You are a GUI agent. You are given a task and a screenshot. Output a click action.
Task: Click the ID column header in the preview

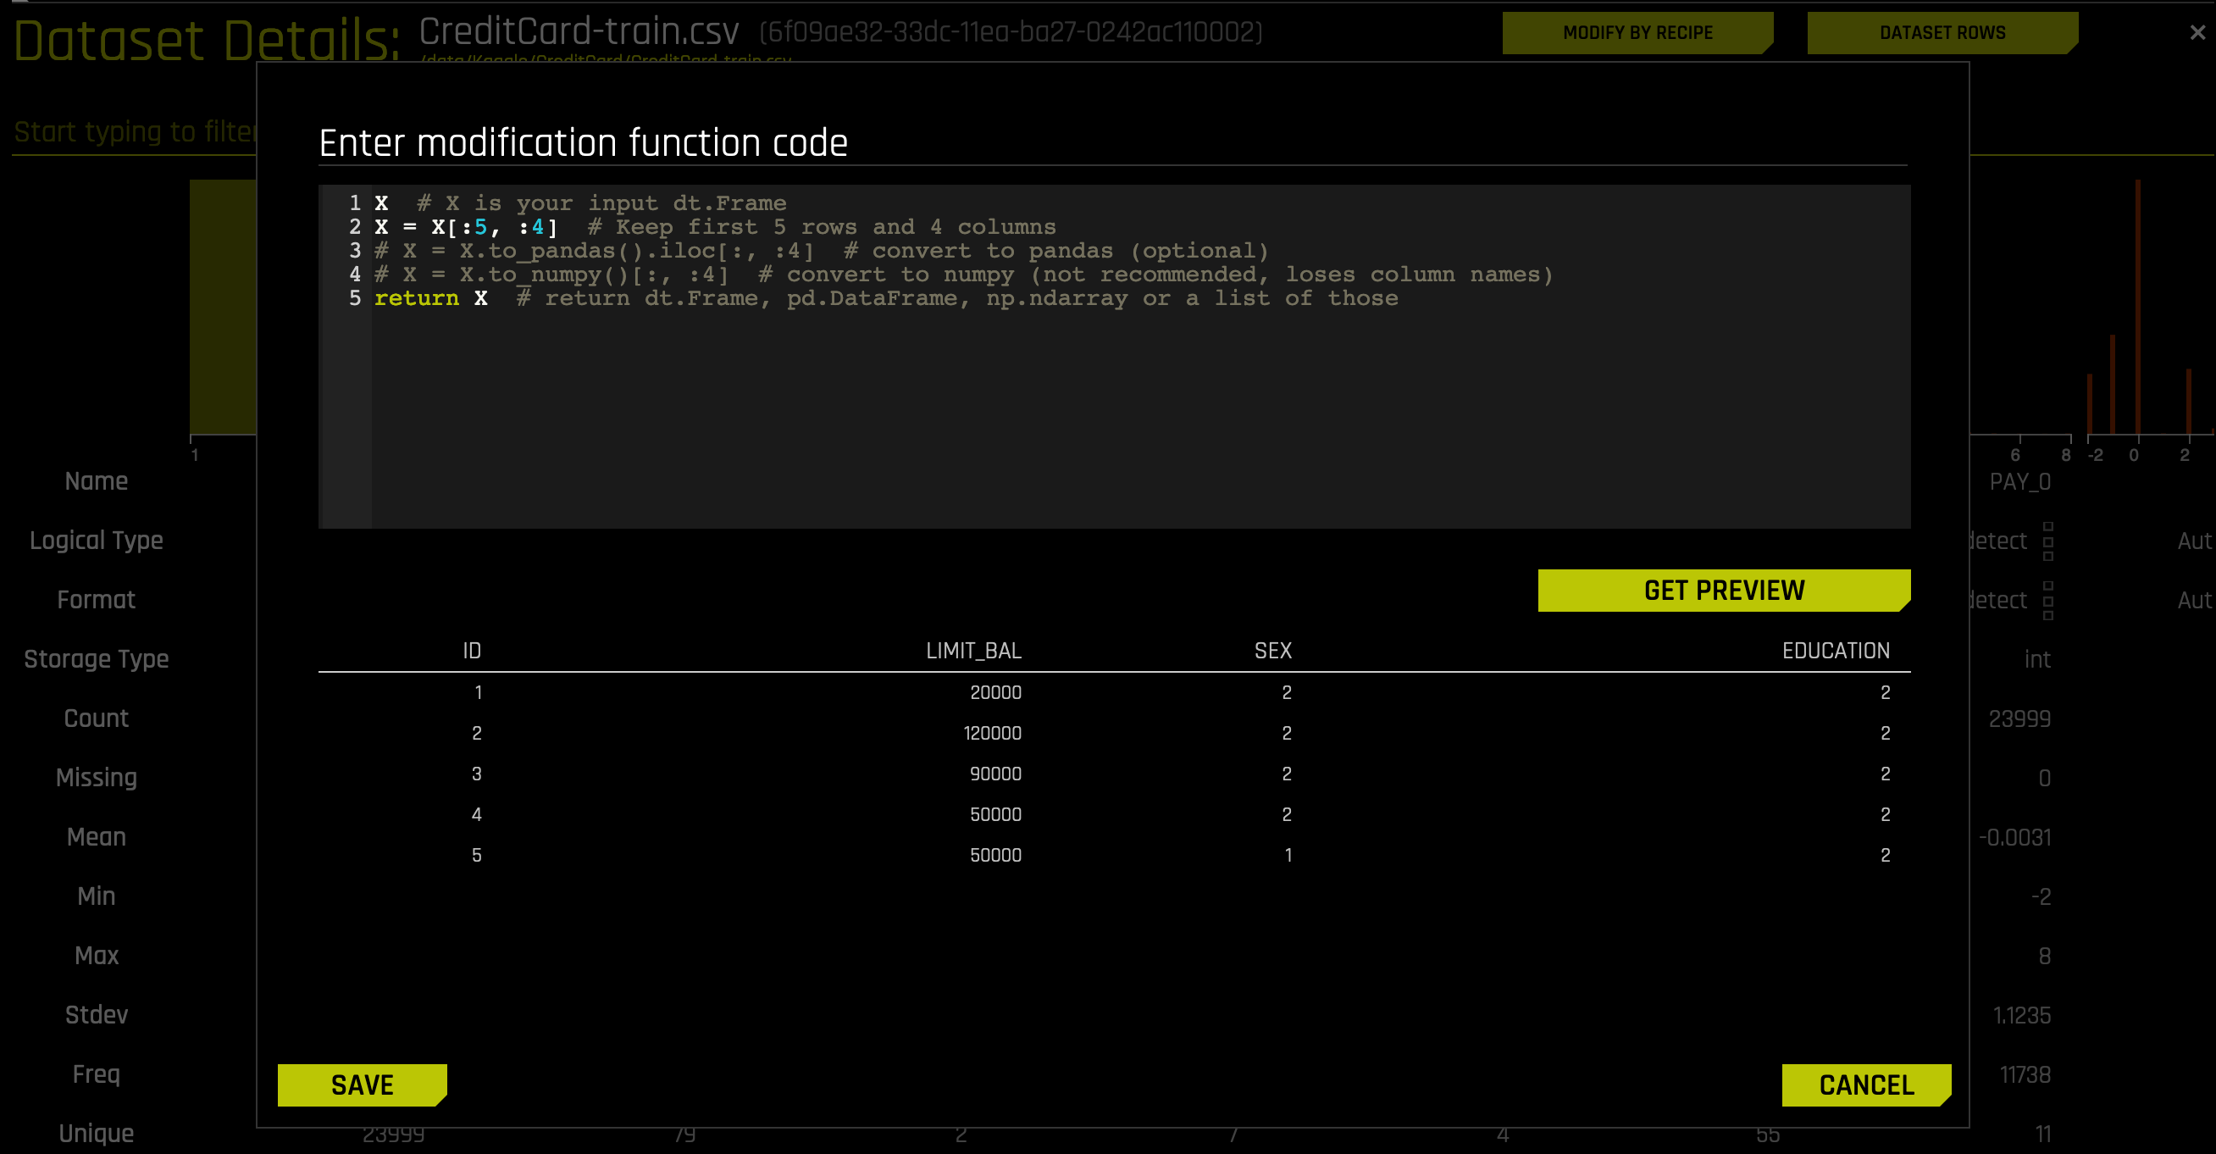point(470,651)
